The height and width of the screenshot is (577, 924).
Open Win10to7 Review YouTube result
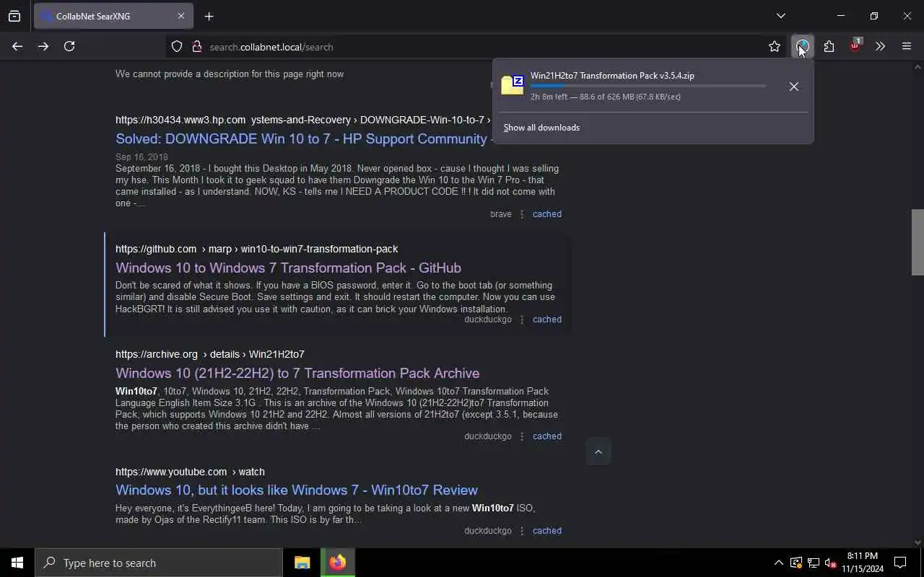coord(297,490)
